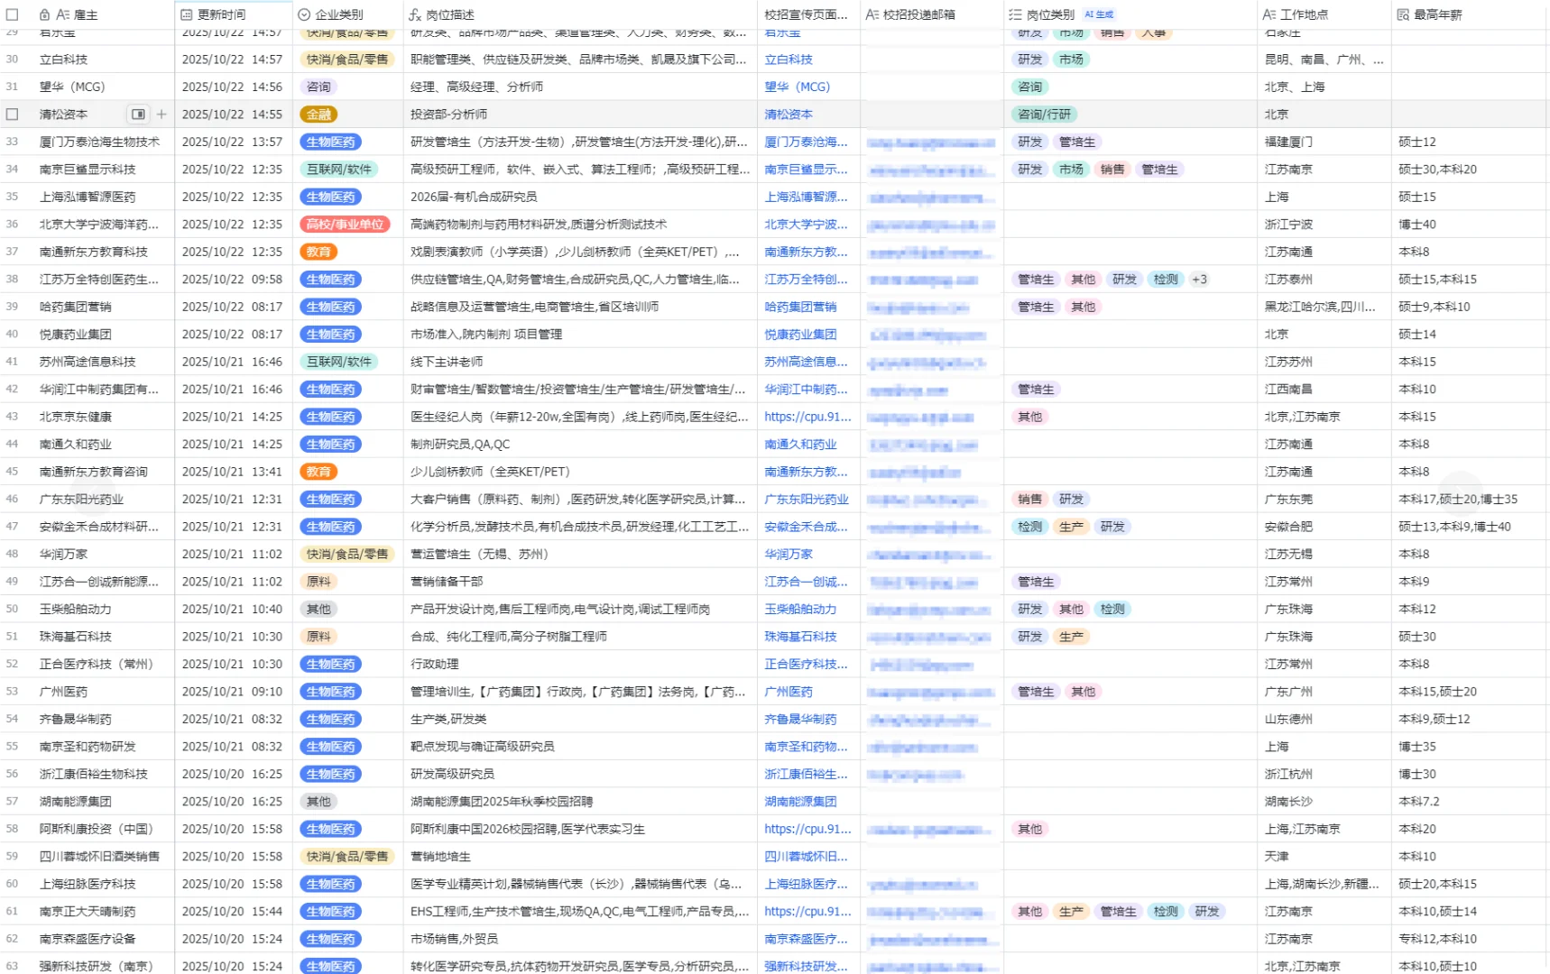Select the date cell 2025/10/22 13:57
This screenshot has width=1550, height=974.
coord(234,142)
